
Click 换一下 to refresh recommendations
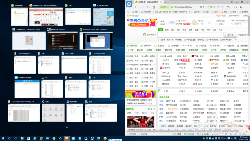tap(151, 109)
